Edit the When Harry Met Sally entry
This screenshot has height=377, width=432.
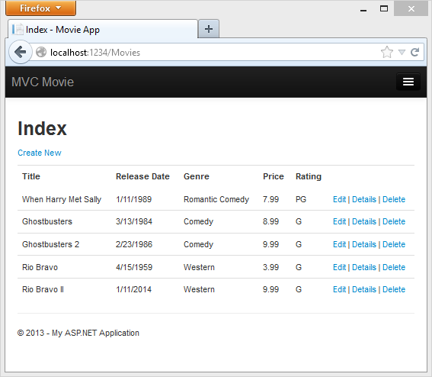(x=339, y=199)
